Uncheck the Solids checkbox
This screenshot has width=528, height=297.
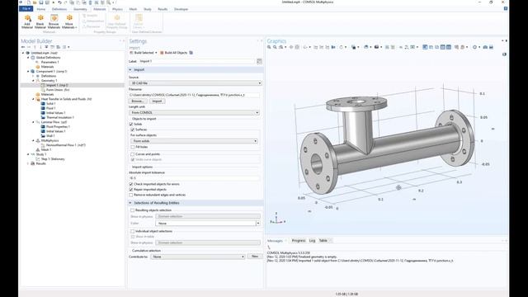point(131,125)
